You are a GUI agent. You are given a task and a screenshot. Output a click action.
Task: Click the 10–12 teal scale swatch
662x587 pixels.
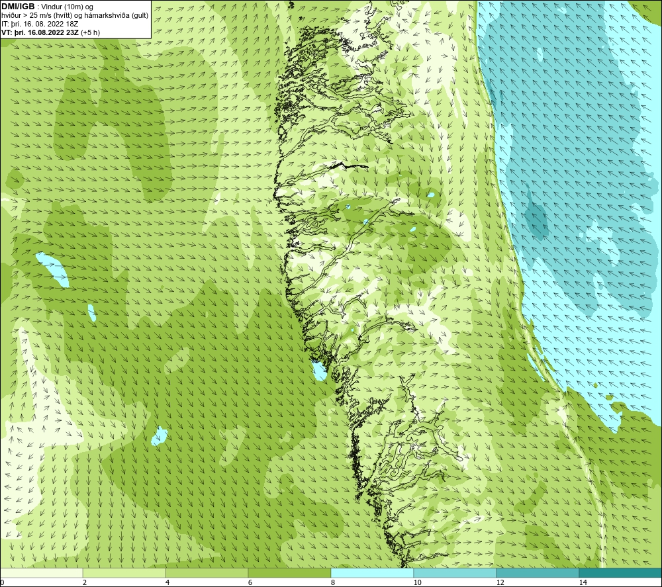click(x=455, y=572)
